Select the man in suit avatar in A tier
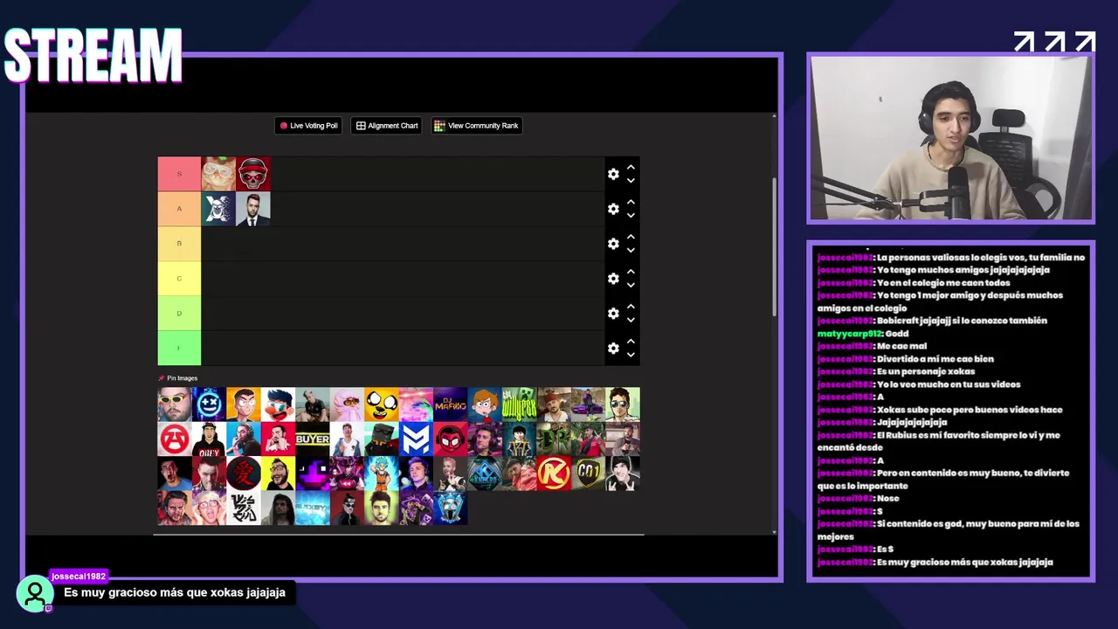1118x629 pixels. 253,209
